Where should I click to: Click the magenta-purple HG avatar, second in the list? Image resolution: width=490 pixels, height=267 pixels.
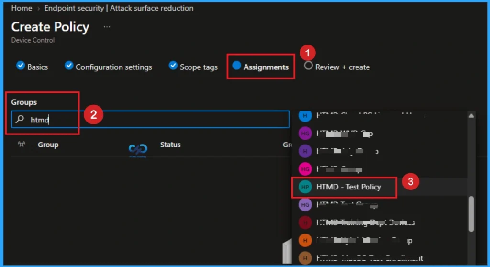[305, 133]
